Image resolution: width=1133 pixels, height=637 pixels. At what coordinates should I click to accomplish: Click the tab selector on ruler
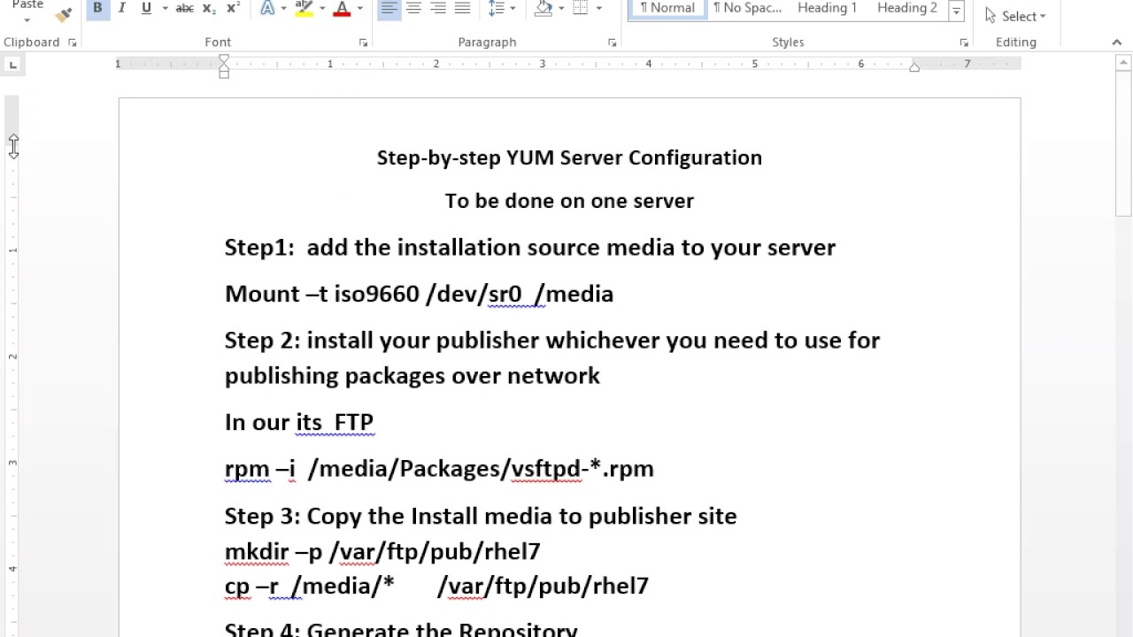12,65
